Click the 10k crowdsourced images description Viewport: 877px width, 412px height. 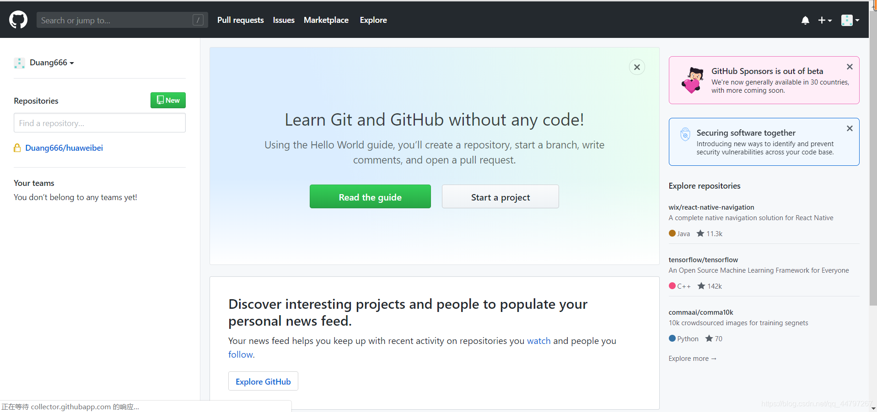point(738,322)
